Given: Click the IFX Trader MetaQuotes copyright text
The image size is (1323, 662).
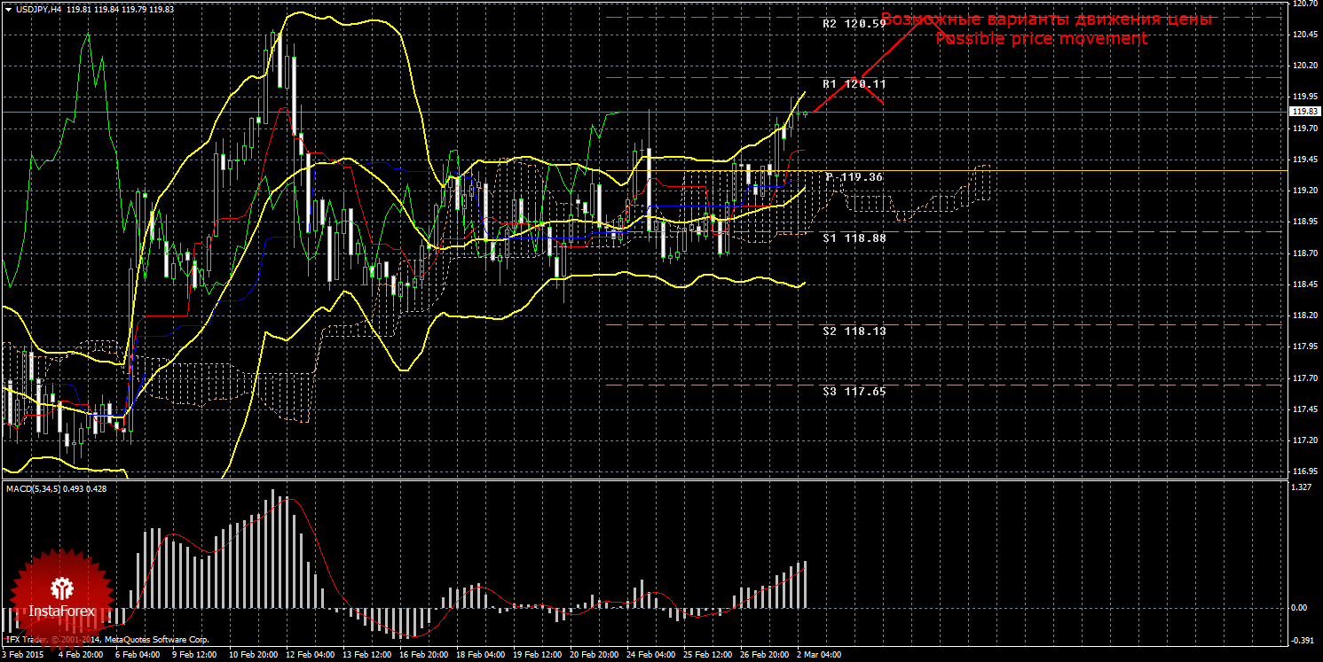Looking at the screenshot, I should (x=106, y=639).
